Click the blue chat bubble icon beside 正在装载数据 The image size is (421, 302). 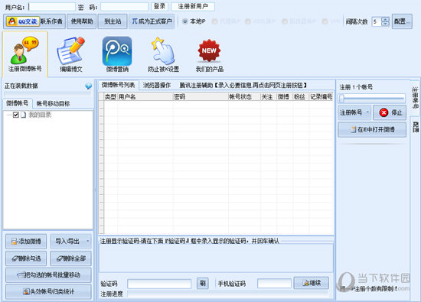point(88,86)
